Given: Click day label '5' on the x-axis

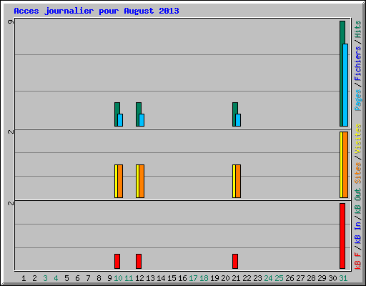Looking at the screenshot, I should pyautogui.click(x=66, y=278).
